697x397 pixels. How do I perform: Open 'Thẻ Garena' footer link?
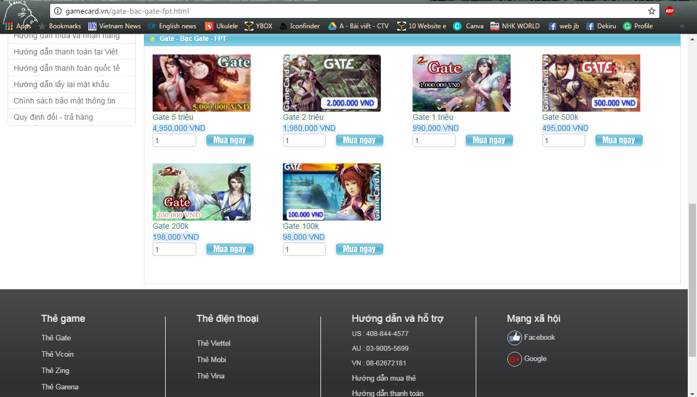(60, 387)
